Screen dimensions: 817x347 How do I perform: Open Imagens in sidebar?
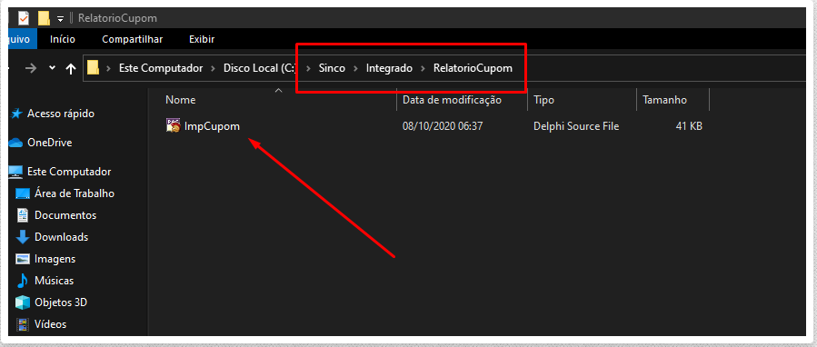click(55, 259)
